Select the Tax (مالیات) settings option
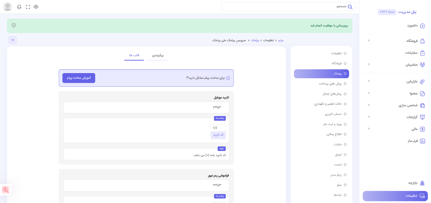 point(338,144)
